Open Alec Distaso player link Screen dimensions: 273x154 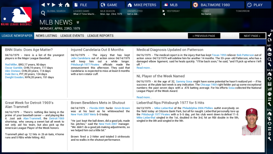(x=13, y=71)
